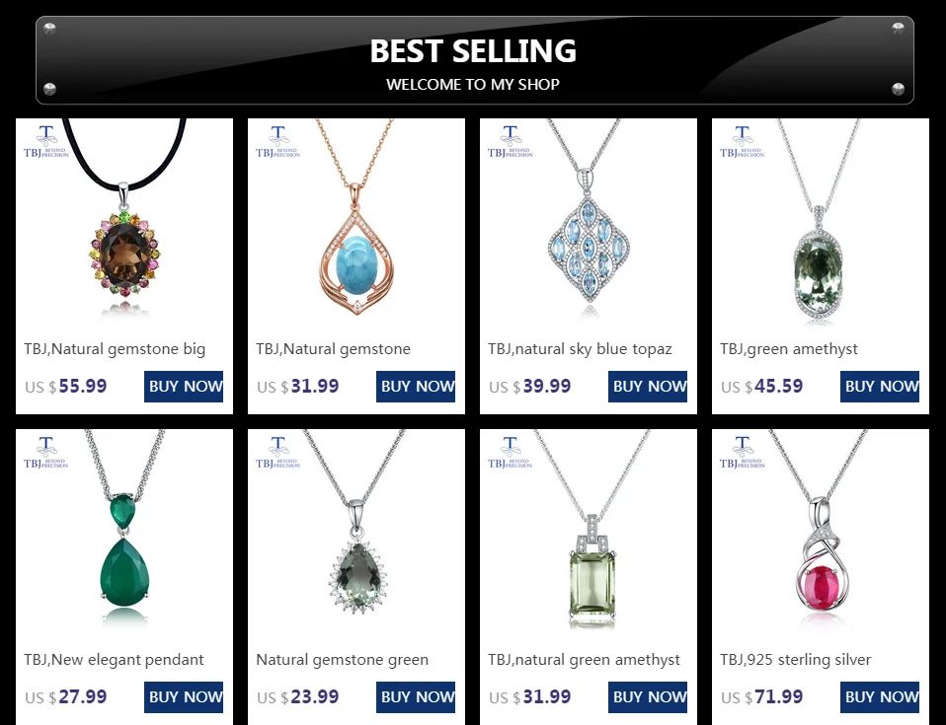Buy the $27.99 New elegant pendant

(184, 697)
